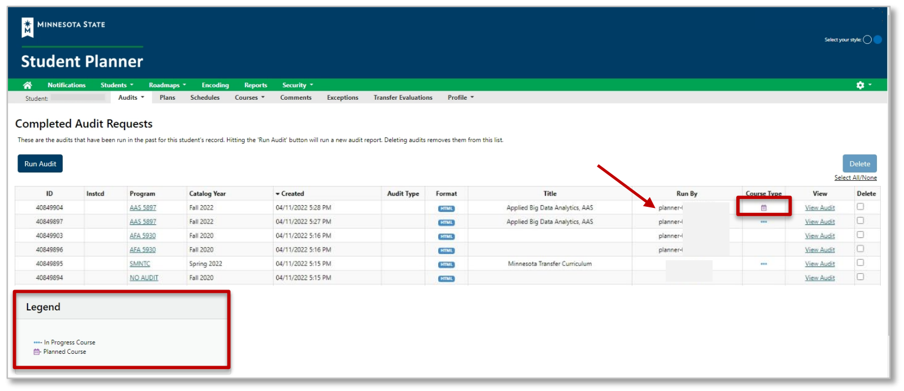Go to the Plans tab
The width and height of the screenshot is (904, 391).
(x=167, y=97)
